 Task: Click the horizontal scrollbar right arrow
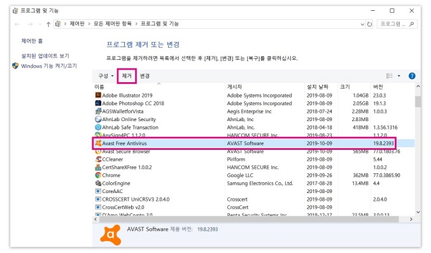tap(411, 219)
